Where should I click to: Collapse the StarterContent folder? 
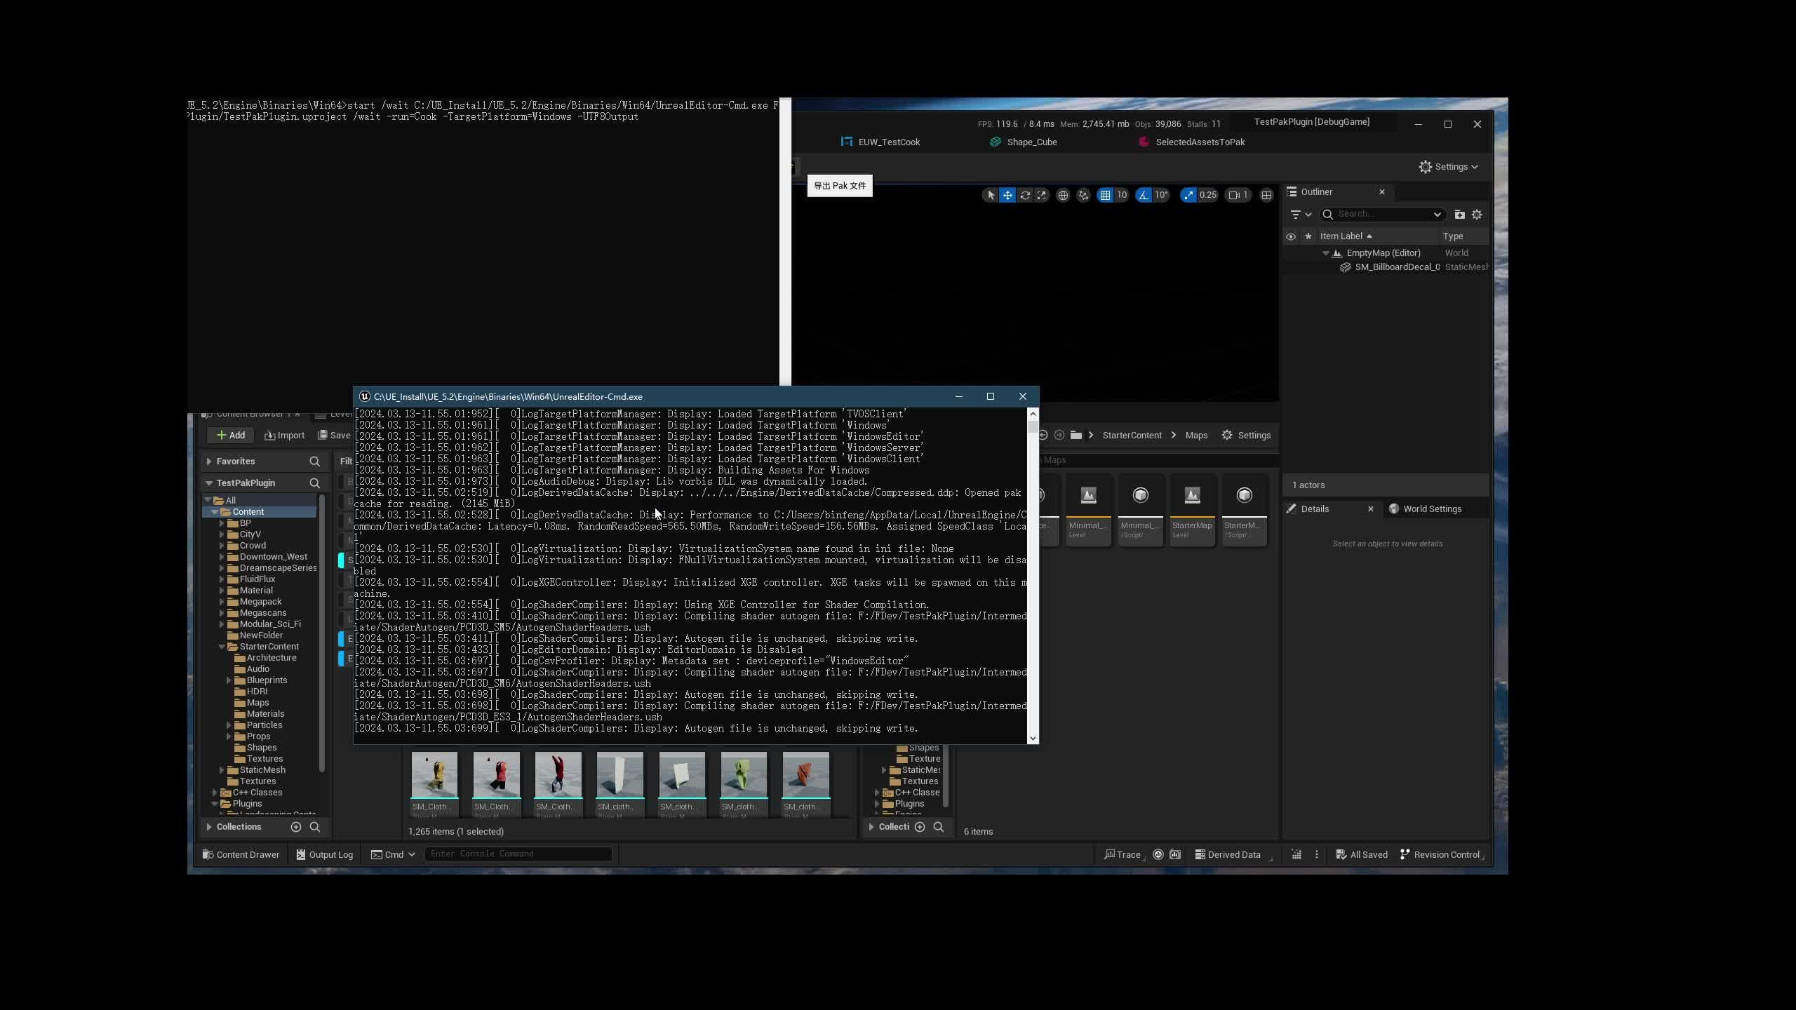coord(222,647)
